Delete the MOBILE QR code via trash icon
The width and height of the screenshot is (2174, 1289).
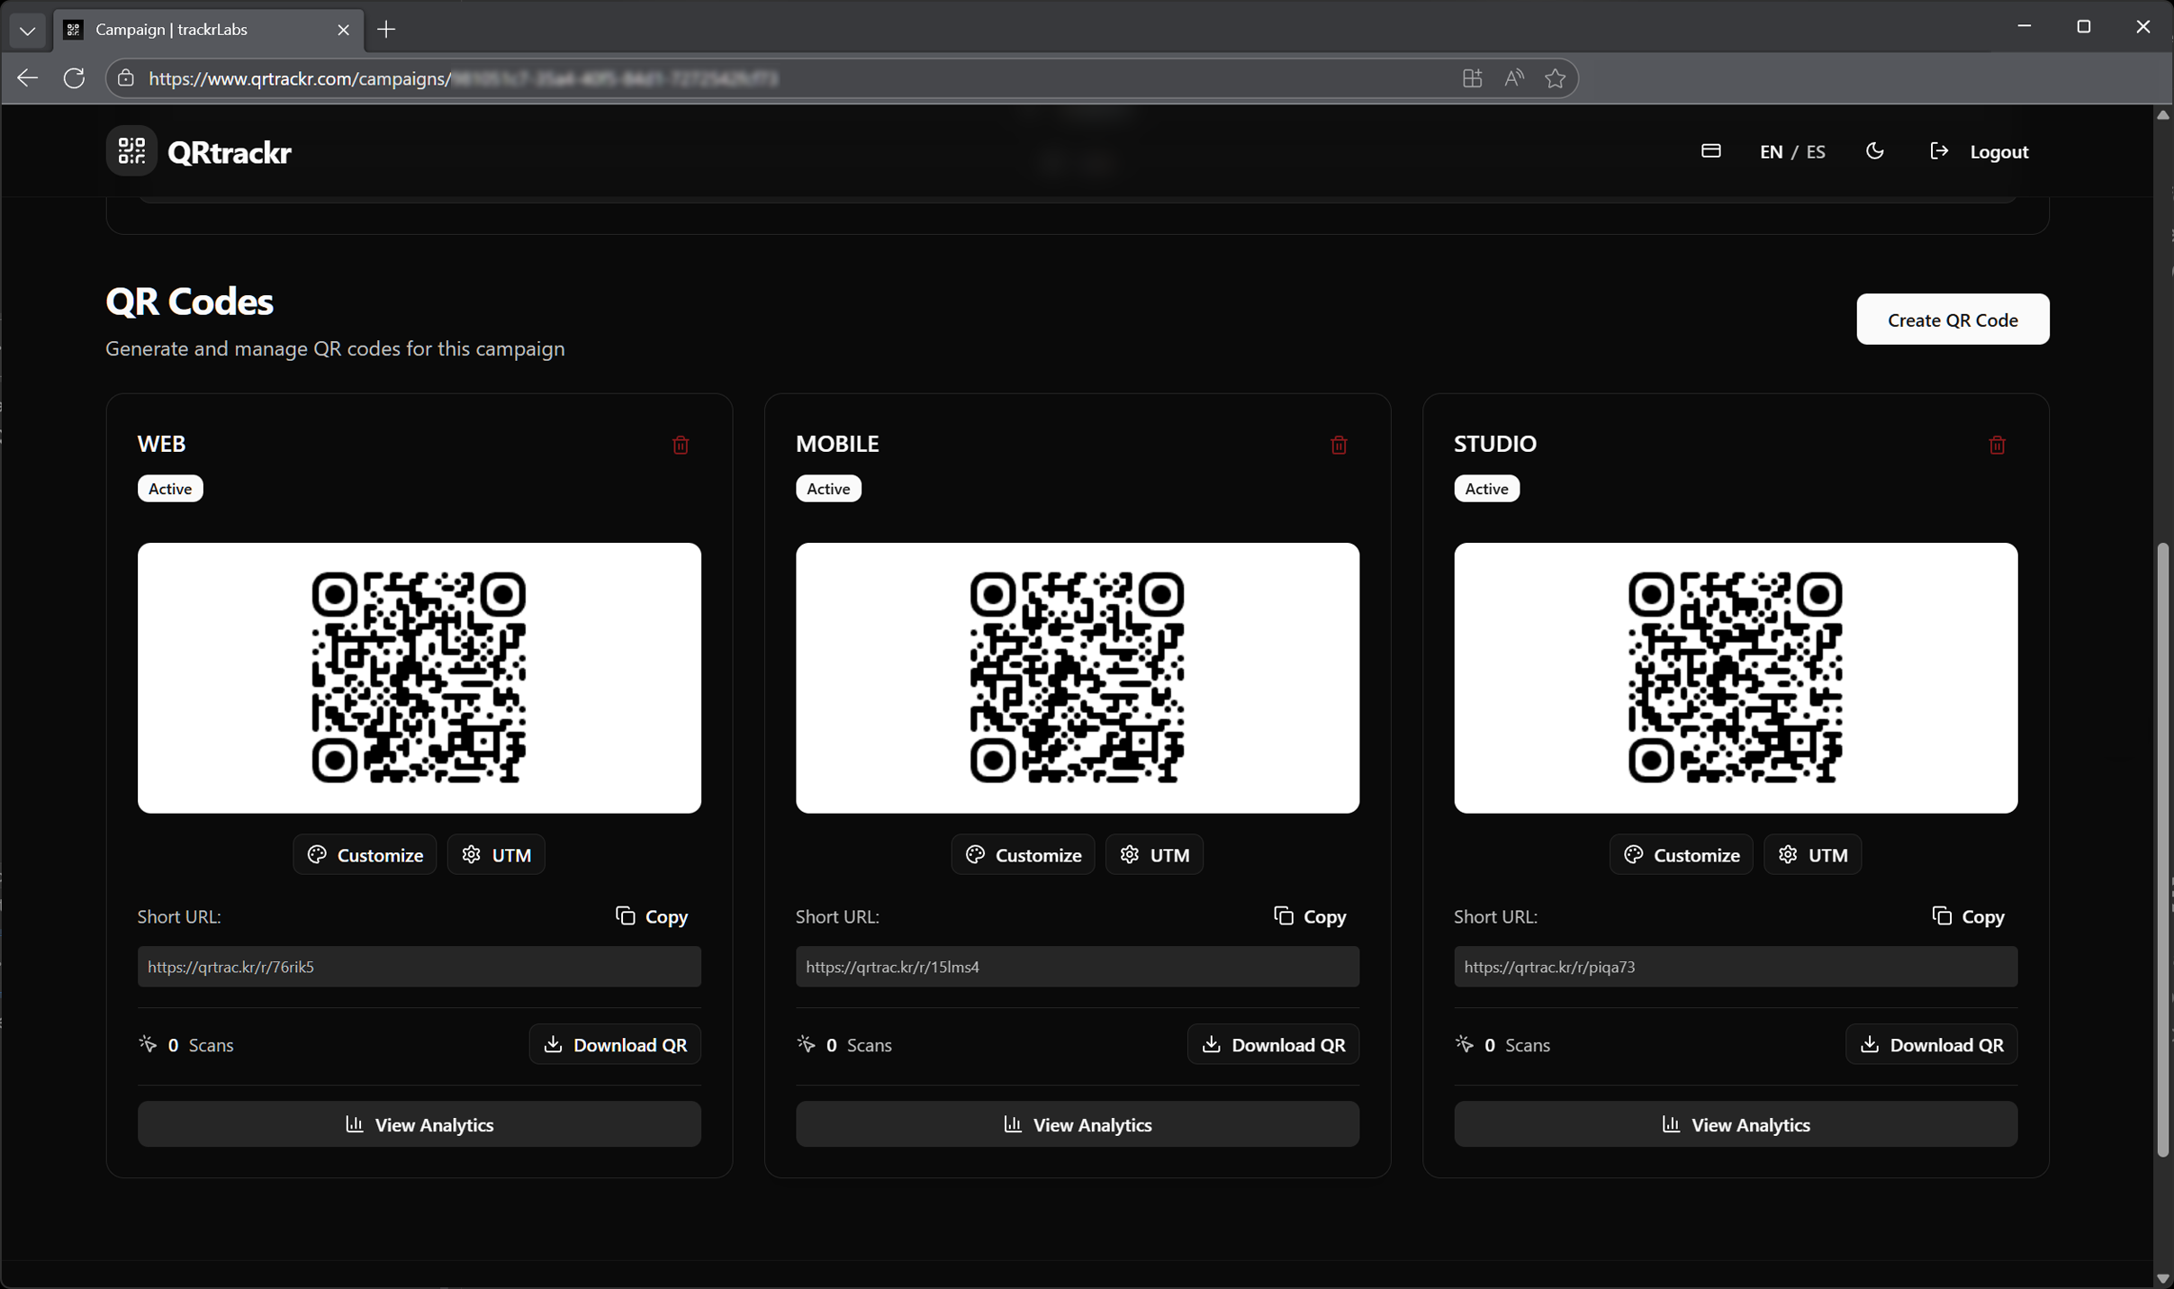[1338, 445]
